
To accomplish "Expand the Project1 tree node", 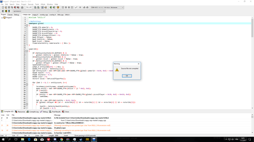I will coord(2,18).
